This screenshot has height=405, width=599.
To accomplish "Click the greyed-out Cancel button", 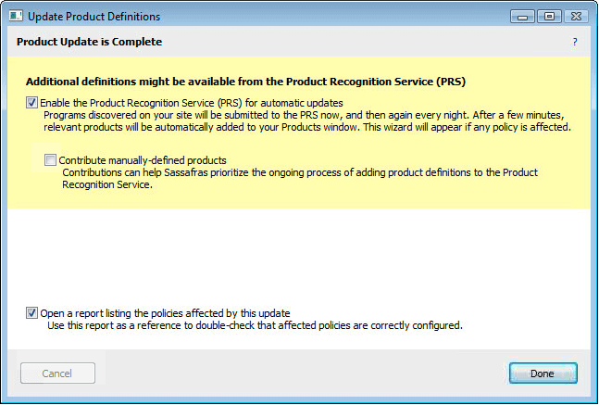I will pyautogui.click(x=57, y=373).
